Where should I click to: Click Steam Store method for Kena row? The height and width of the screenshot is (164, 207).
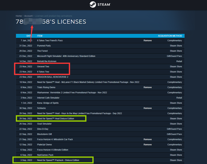tap(176, 103)
